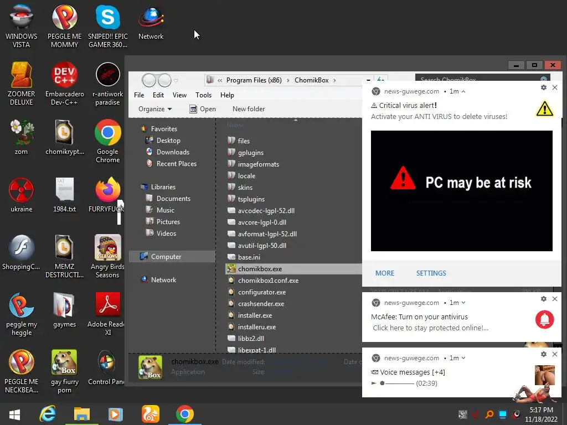Launch Google Chrome from the desktop
This screenshot has width=567, height=425.
(108, 141)
